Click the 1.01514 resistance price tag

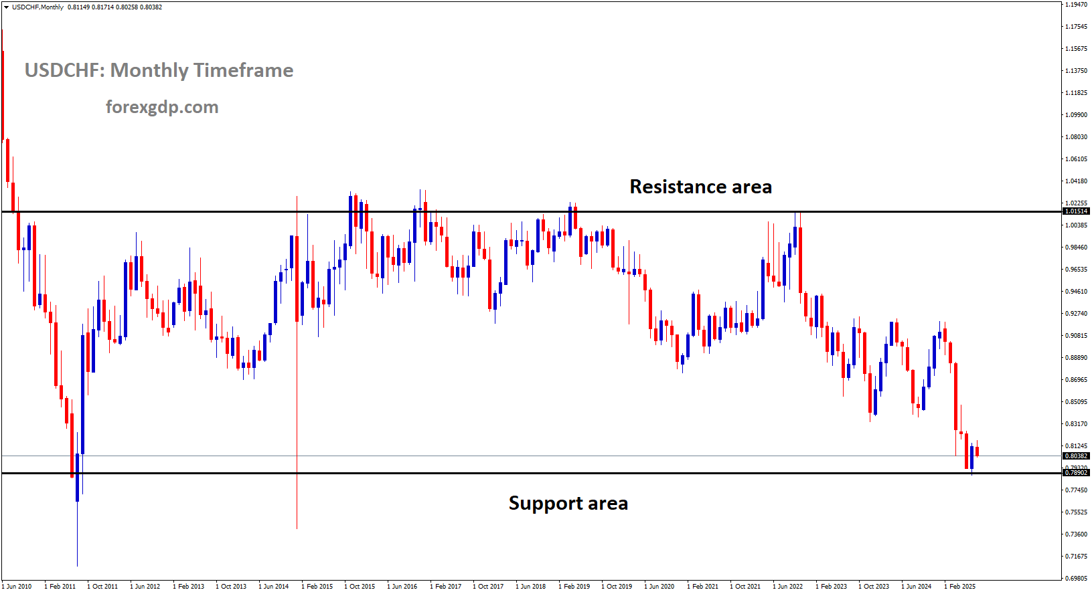point(1076,211)
